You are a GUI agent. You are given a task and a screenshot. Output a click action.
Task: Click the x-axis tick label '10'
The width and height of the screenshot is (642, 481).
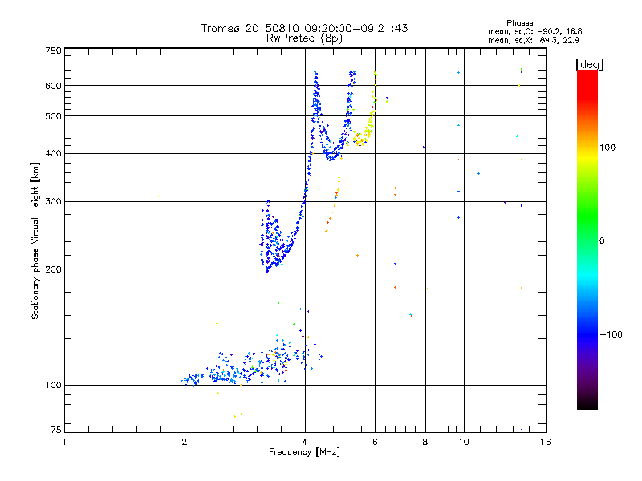tap(464, 442)
